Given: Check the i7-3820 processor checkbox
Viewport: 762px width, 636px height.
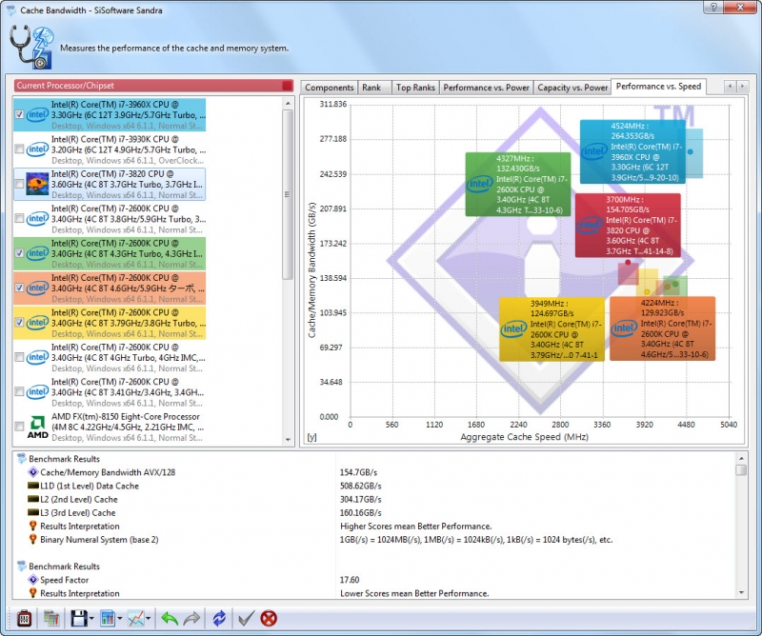Looking at the screenshot, I should [x=19, y=184].
